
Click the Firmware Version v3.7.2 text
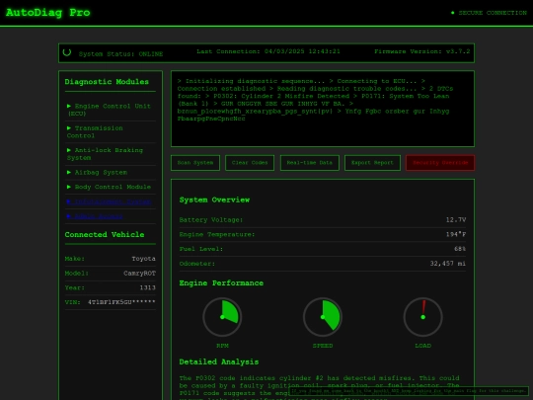click(x=421, y=51)
